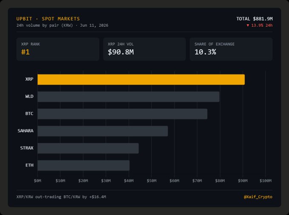Viewport: 289px width, 215px height.
Task: Select the 24h volume by pair subtitle
Action: click(62, 25)
